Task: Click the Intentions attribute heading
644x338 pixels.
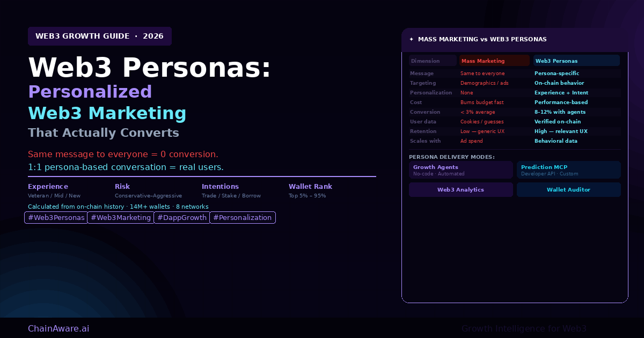Action: pyautogui.click(x=220, y=187)
